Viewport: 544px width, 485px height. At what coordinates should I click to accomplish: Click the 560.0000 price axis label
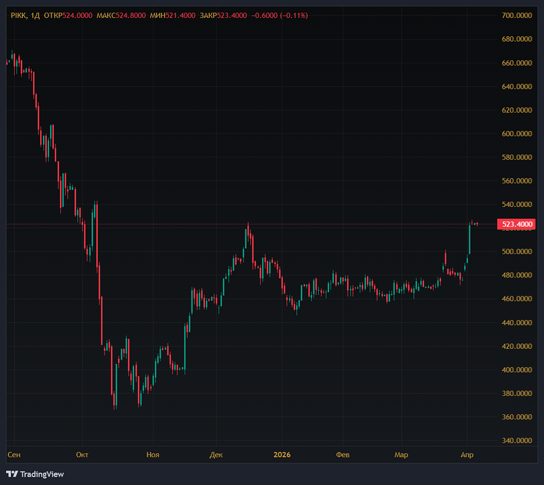(517, 180)
